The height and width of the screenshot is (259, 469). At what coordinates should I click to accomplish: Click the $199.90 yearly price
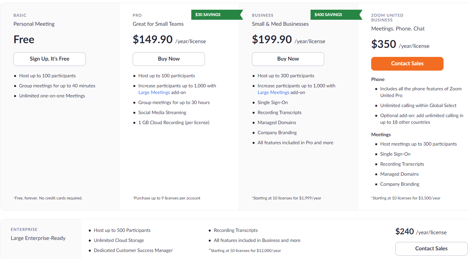[272, 39]
